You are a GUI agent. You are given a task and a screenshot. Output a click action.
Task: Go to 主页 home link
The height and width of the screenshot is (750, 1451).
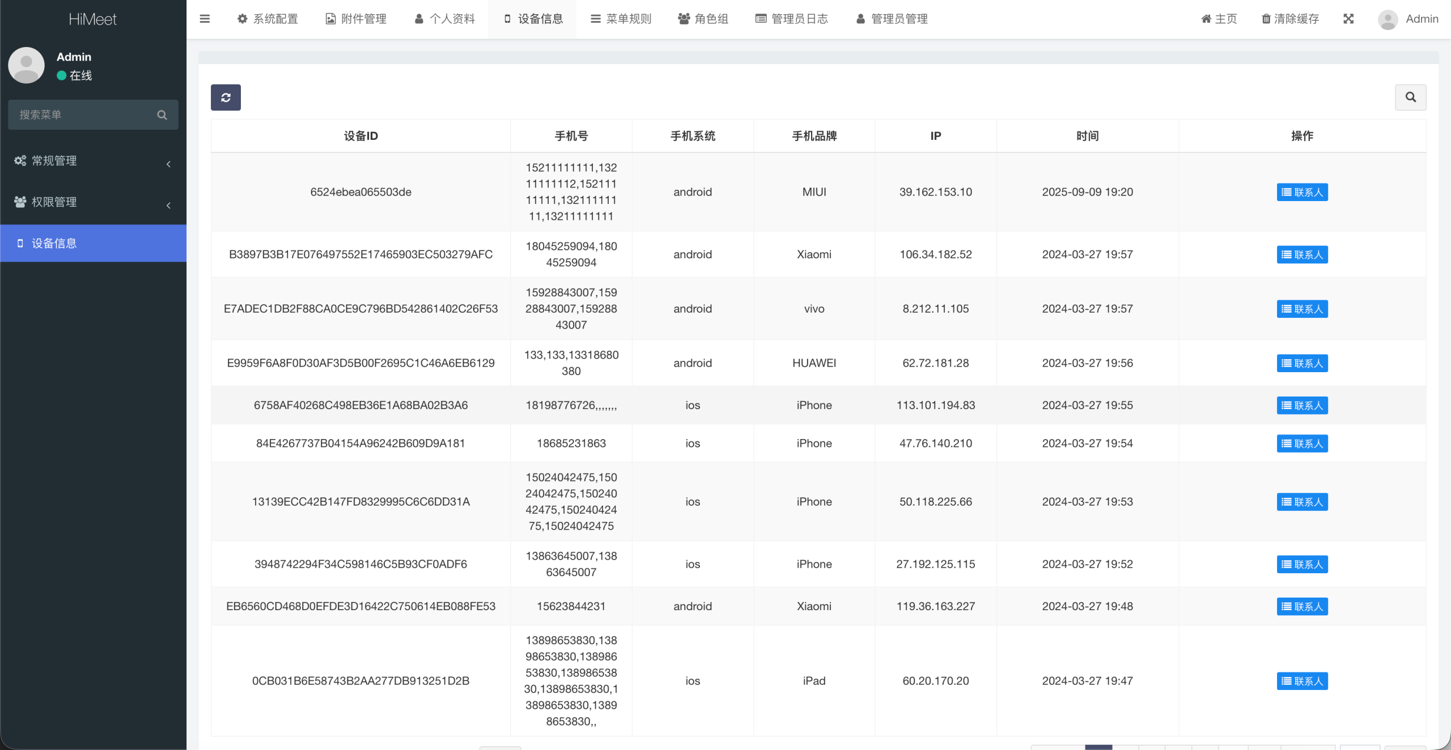[x=1219, y=19]
